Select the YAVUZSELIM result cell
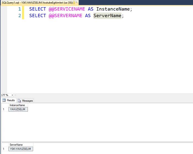193x154 pixels. point(18,109)
